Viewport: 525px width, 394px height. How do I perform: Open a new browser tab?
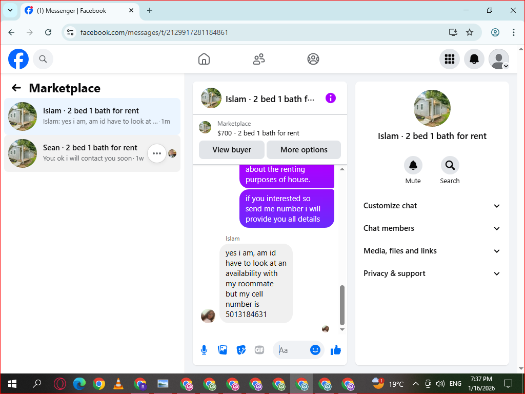click(x=150, y=10)
